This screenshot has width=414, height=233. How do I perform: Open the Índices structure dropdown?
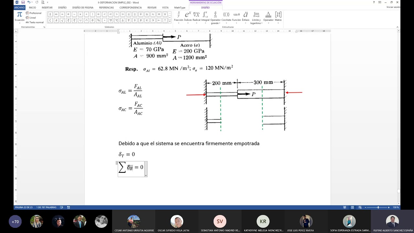point(188,17)
